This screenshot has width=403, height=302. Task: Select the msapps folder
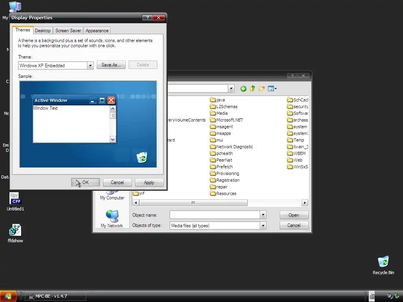pyautogui.click(x=220, y=133)
